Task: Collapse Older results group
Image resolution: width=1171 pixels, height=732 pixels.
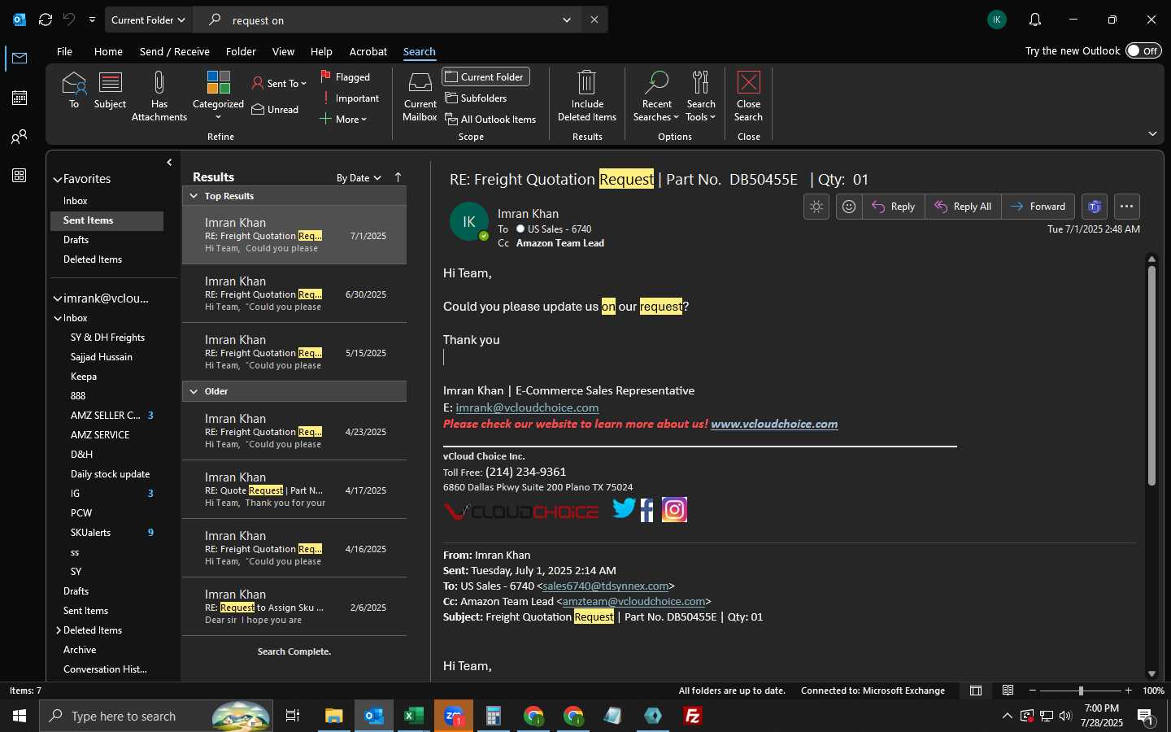Action: 194,391
